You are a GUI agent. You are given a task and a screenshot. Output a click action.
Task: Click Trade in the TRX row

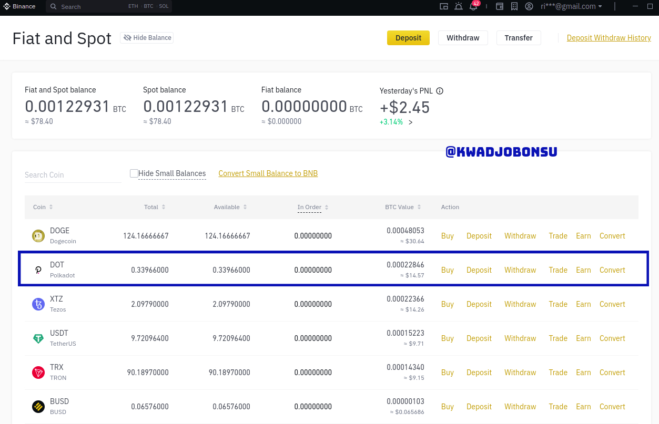(x=558, y=373)
